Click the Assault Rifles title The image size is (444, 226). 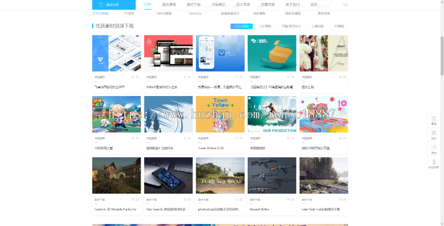click(x=259, y=209)
